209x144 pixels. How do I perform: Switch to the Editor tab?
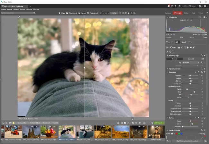click(186, 13)
